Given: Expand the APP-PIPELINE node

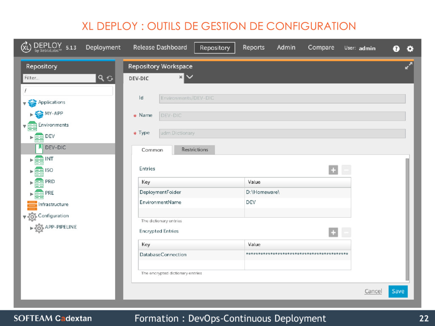Looking at the screenshot, I should tap(31, 228).
